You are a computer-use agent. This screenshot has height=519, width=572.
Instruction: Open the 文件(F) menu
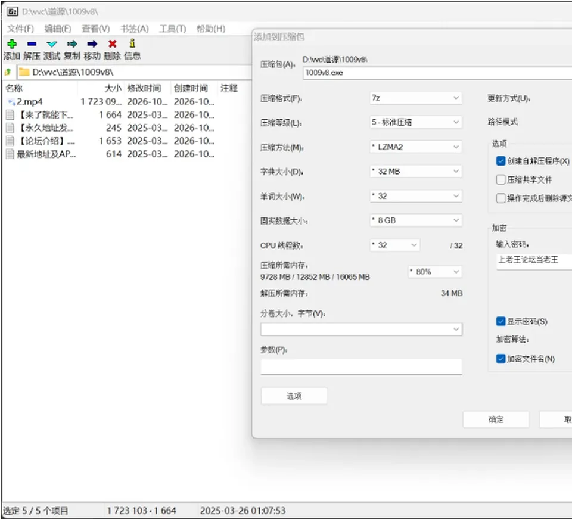[x=20, y=29]
